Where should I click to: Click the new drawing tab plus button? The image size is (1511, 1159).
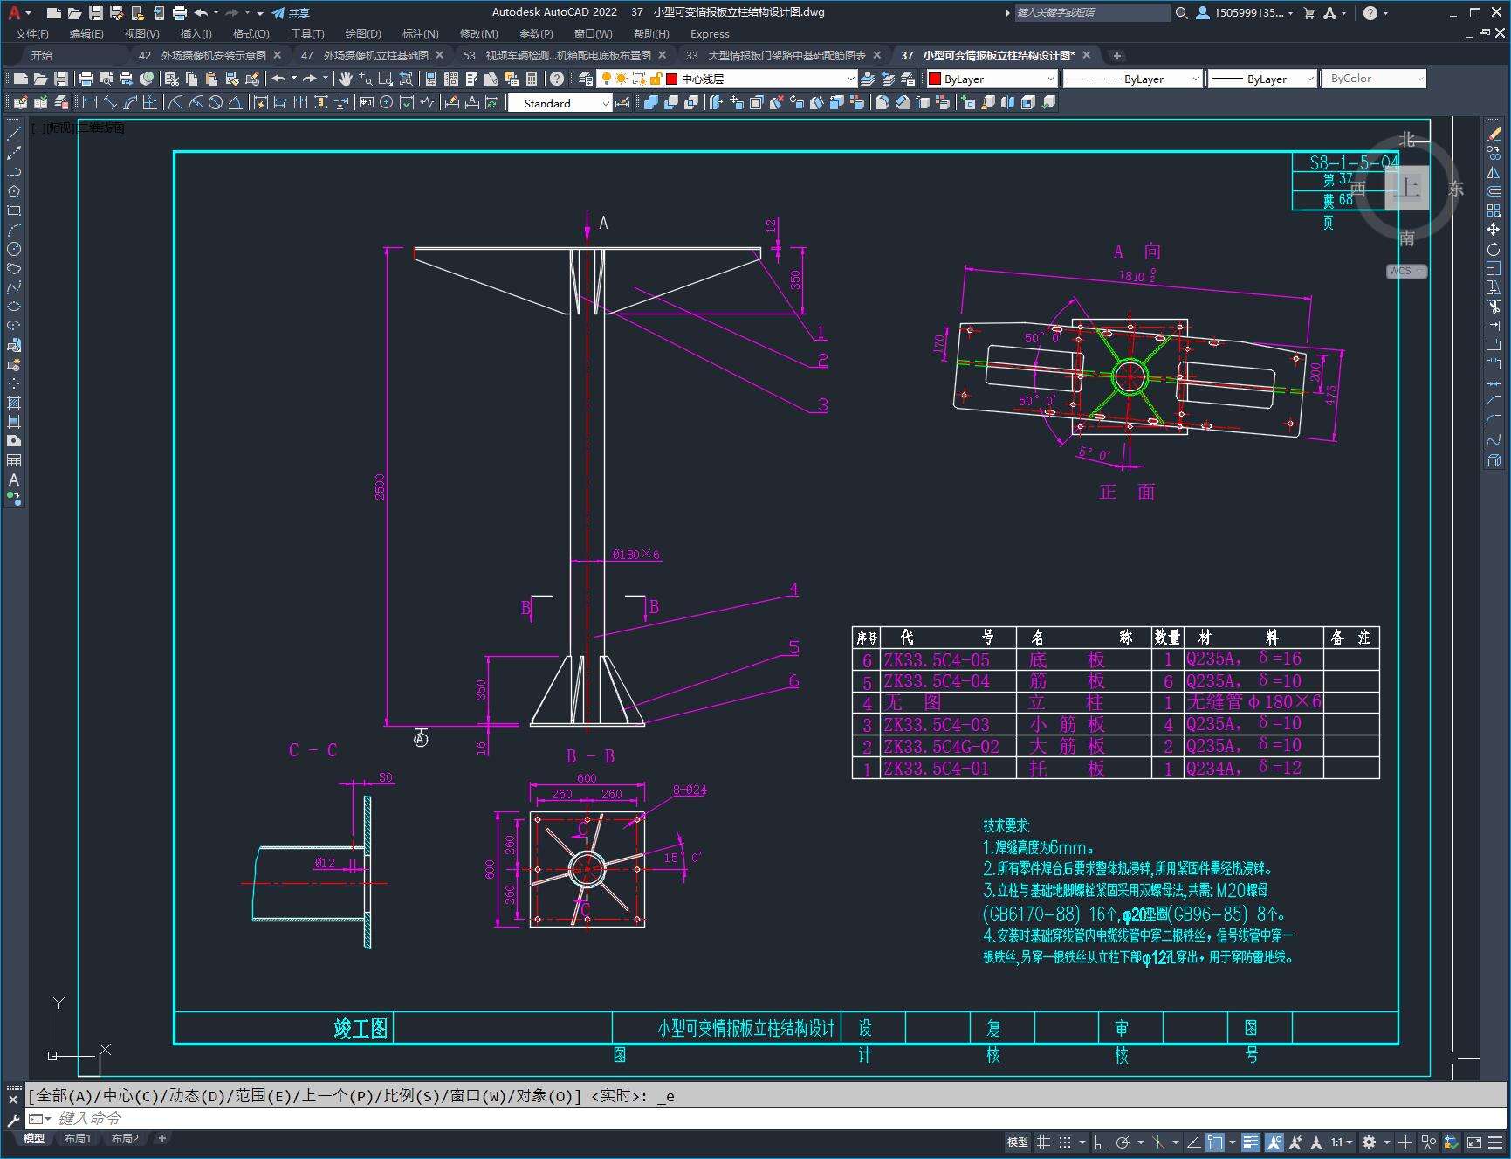click(1116, 55)
